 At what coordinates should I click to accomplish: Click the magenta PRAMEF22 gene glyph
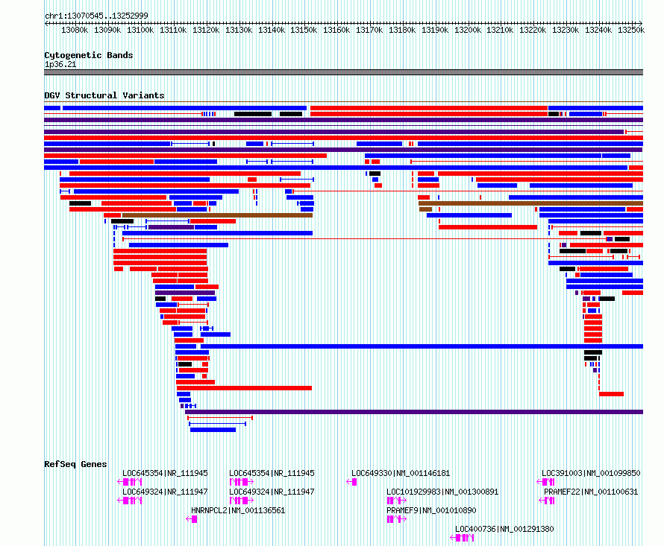click(547, 501)
